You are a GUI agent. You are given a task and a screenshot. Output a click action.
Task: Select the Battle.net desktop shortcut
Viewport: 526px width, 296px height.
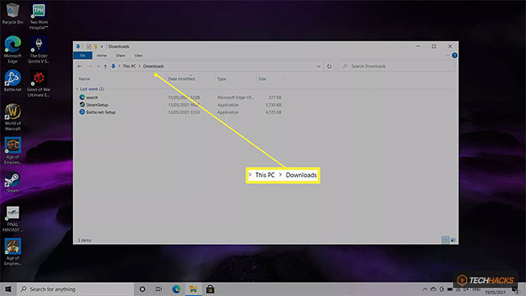pos(12,81)
